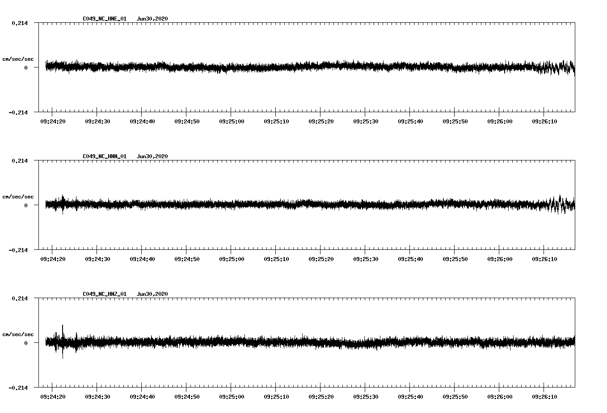Click the -0.214 lower limit of the HNE plot
Image resolution: width=607 pixels, height=413 pixels.
[18, 112]
